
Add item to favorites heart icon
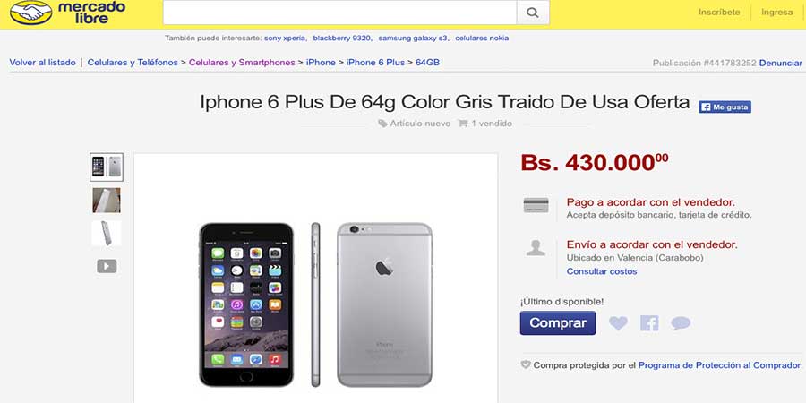tap(618, 322)
